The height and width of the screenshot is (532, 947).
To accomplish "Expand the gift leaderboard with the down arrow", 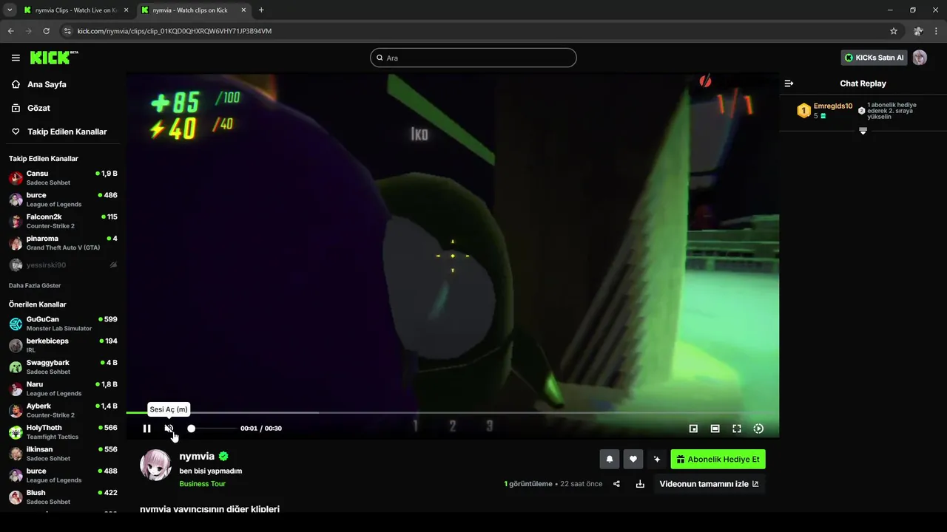I will [863, 131].
